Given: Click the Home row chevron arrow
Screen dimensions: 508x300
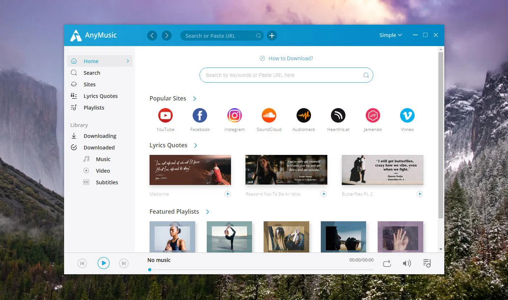Looking at the screenshot, I should [128, 61].
